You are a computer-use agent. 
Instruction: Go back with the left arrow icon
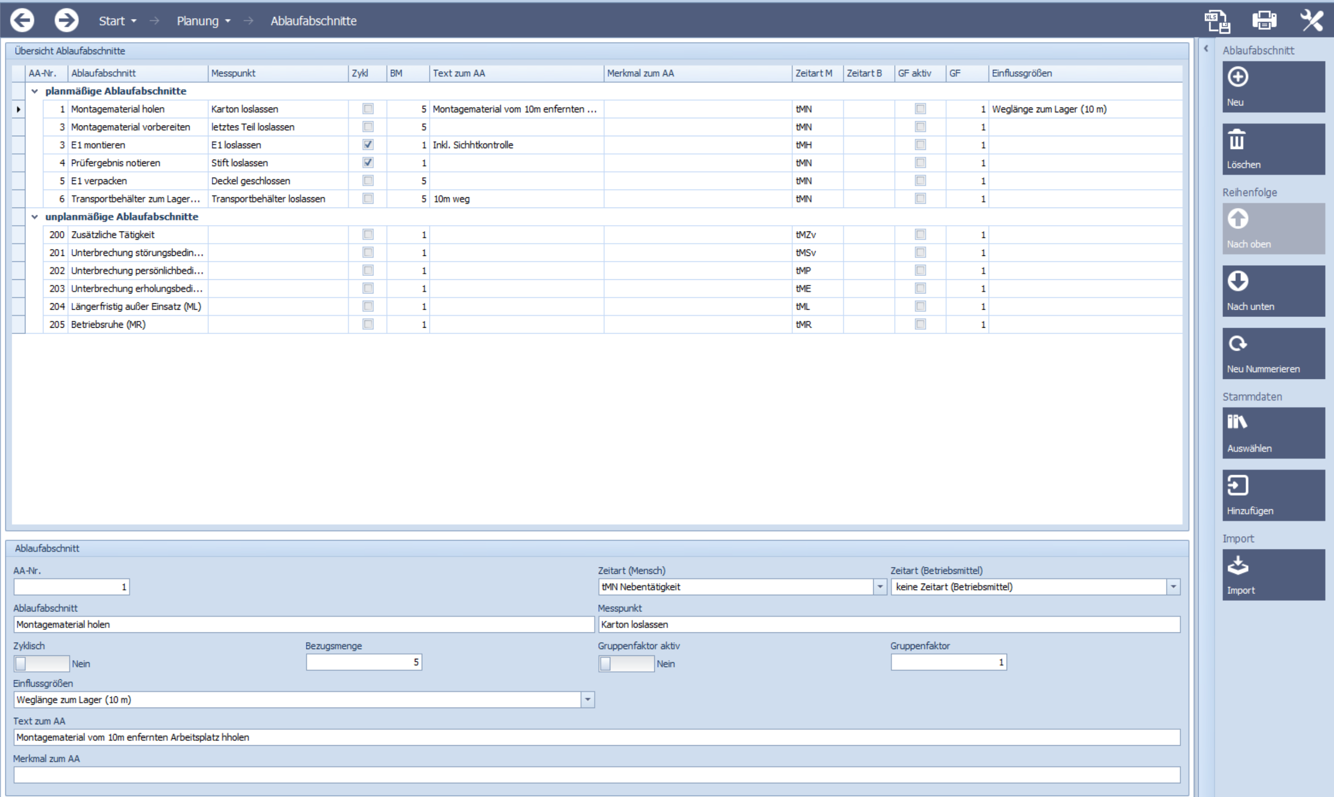(x=22, y=21)
